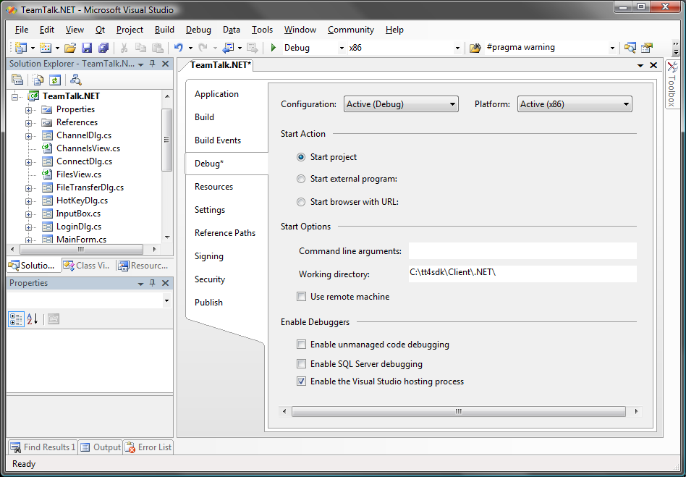Pin the Solution Explorer with auto-hide pushpin

[x=153, y=64]
